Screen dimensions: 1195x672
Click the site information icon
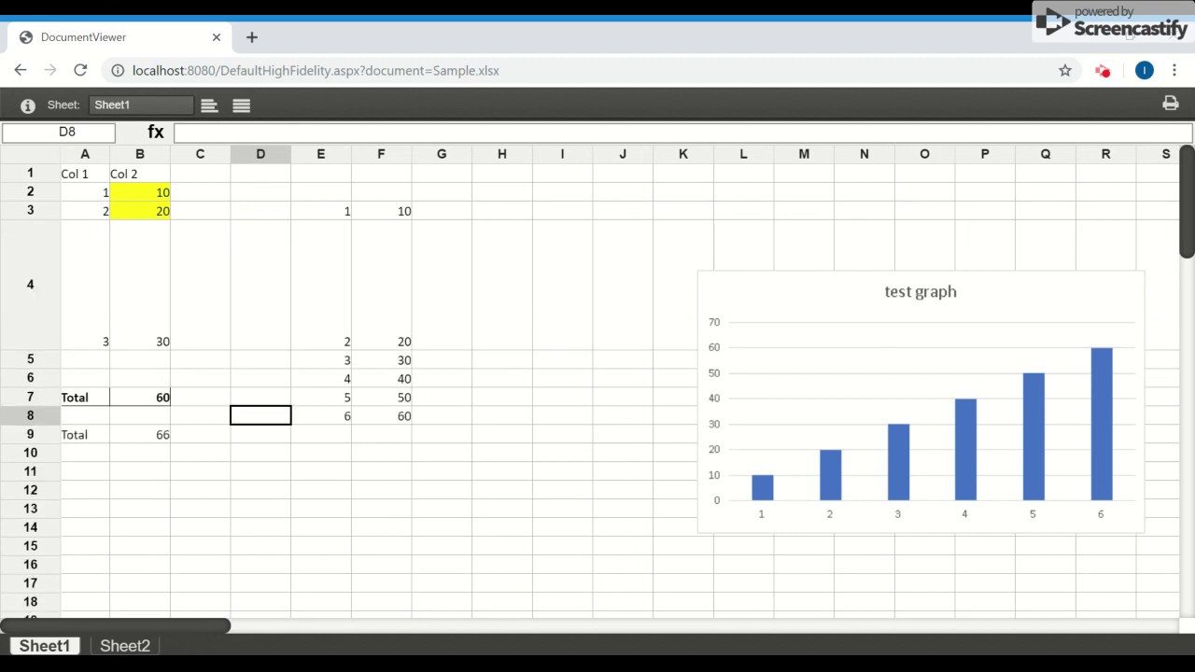[118, 70]
